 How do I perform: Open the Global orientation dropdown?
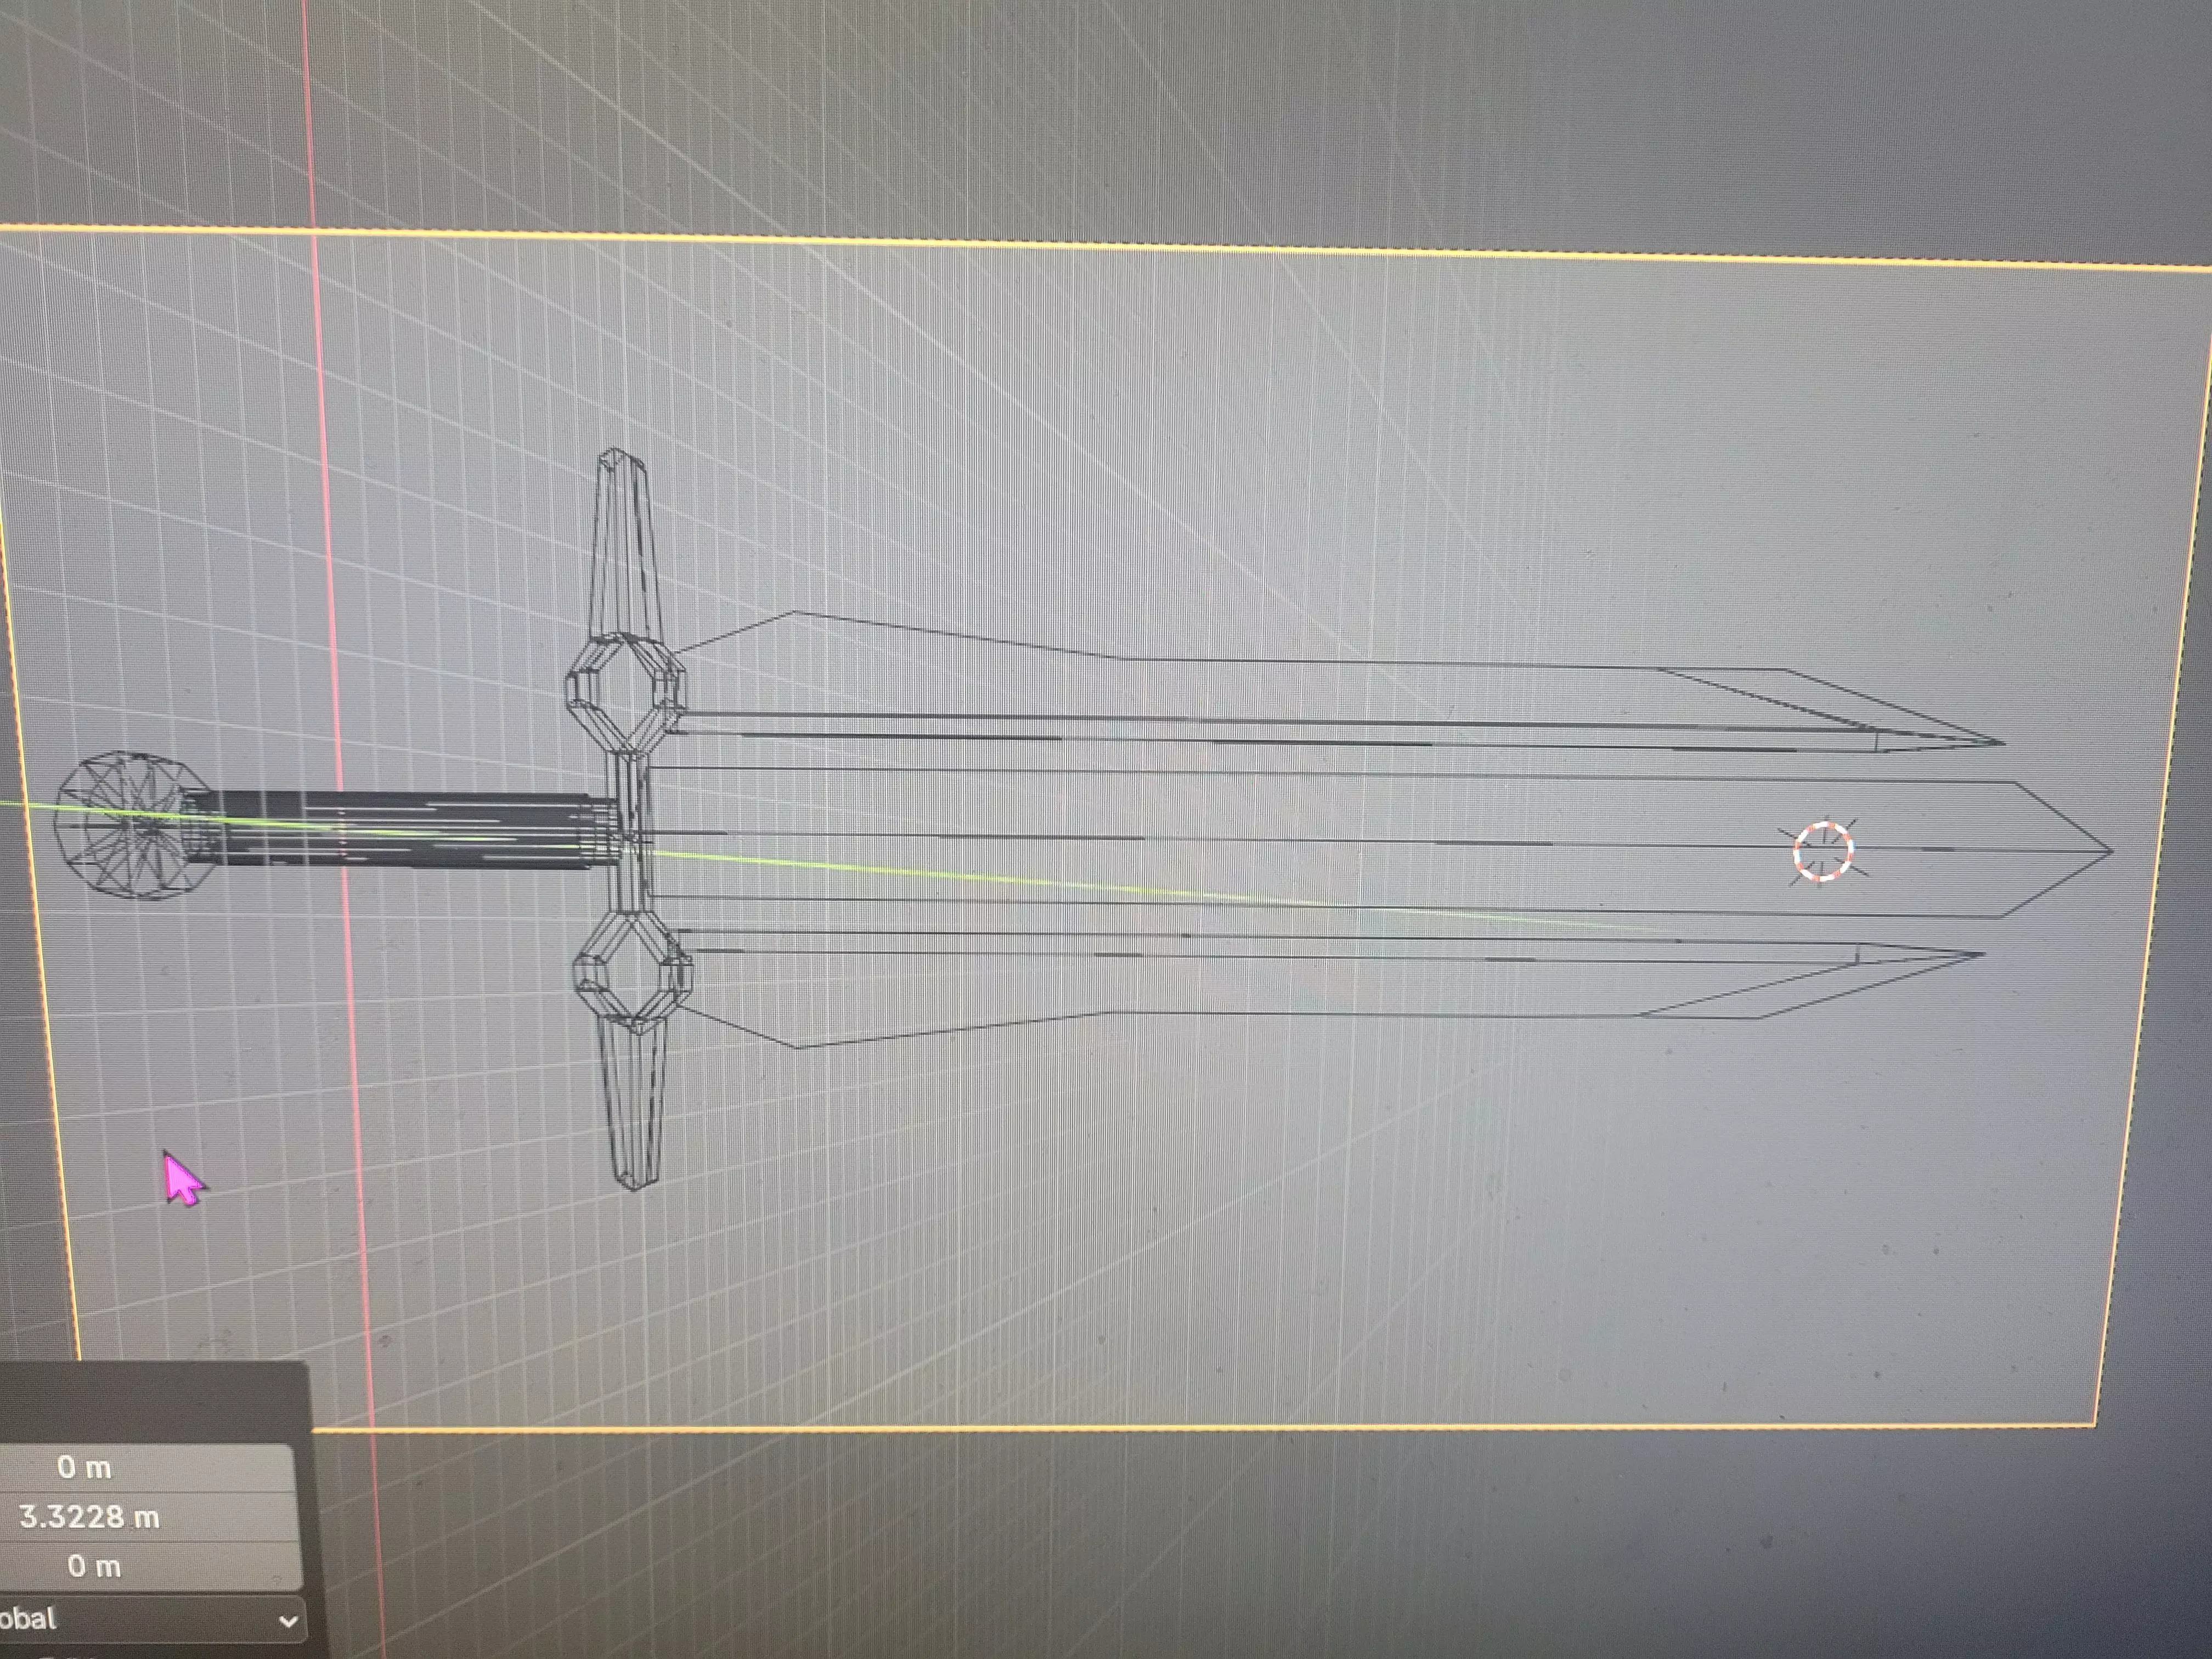coord(152,1619)
